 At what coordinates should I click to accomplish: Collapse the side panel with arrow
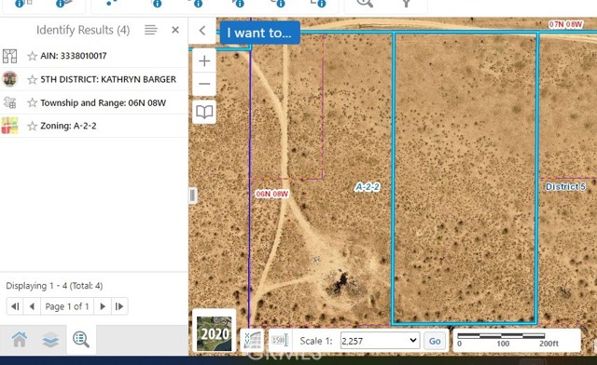coord(202,31)
